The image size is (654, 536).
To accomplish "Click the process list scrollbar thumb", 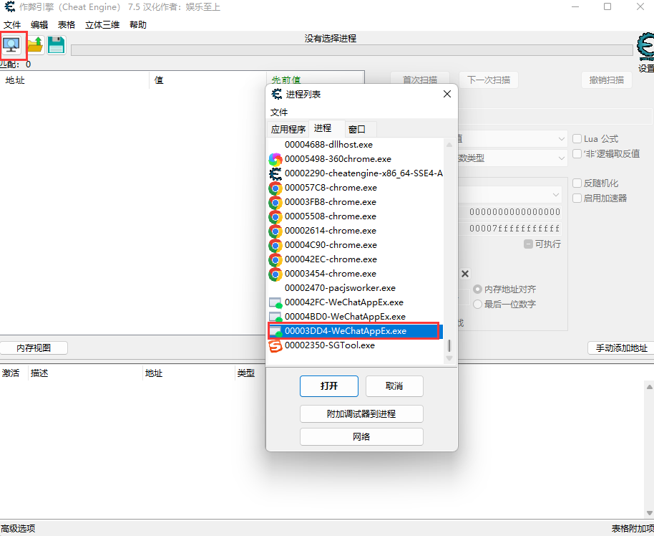I will 449,345.
